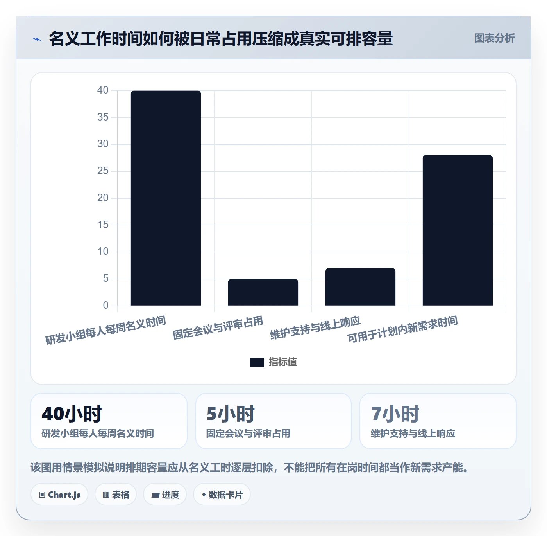This screenshot has height=536, width=547.
Task: Click the x-axis label 固定会议与评审占用
Action: pos(218,328)
